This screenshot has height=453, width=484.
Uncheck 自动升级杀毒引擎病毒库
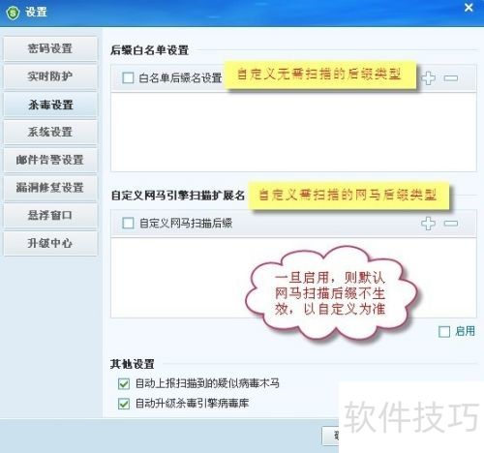point(124,404)
